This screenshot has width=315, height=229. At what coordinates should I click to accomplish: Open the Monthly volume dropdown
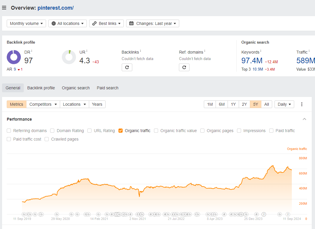26,23
